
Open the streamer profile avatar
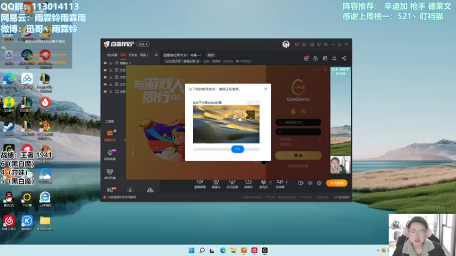pos(286,44)
